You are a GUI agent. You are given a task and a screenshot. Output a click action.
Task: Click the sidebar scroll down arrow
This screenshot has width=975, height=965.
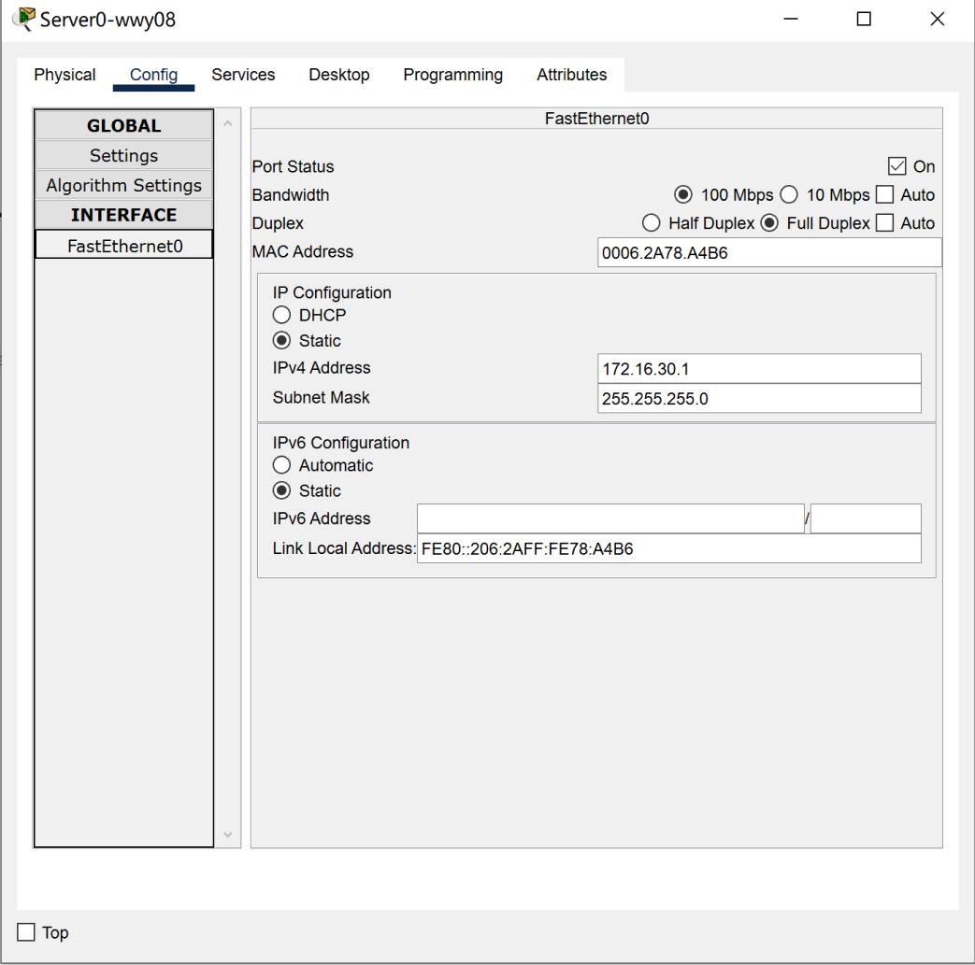point(227,834)
